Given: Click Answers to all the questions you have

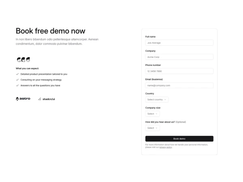Looking at the screenshot, I should (x=40, y=85).
